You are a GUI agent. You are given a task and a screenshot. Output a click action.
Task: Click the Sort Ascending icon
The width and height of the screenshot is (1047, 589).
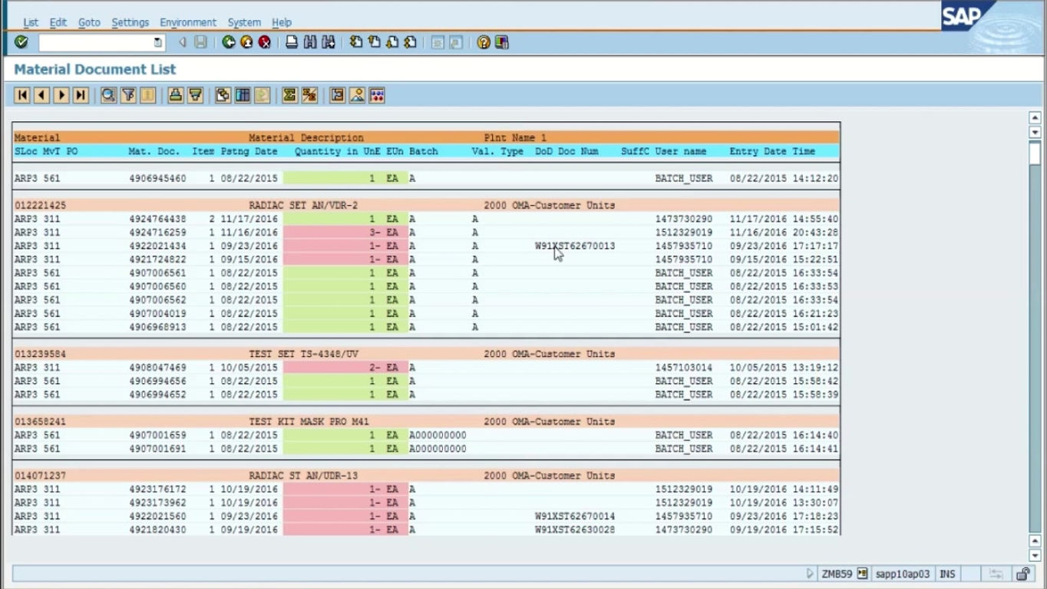click(176, 95)
